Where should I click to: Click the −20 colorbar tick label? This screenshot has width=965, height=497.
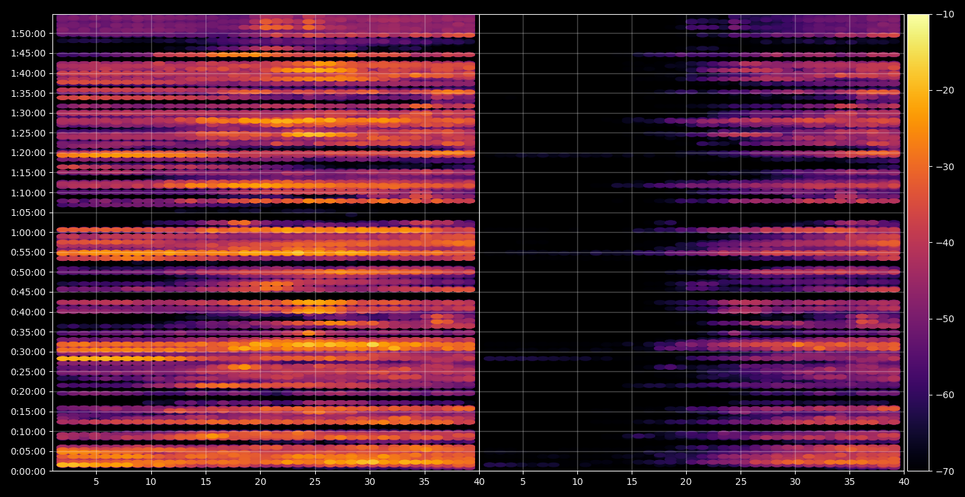(x=944, y=90)
